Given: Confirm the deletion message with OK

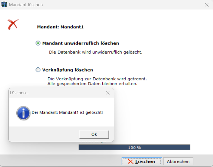Looking at the screenshot, I should tap(94, 134).
